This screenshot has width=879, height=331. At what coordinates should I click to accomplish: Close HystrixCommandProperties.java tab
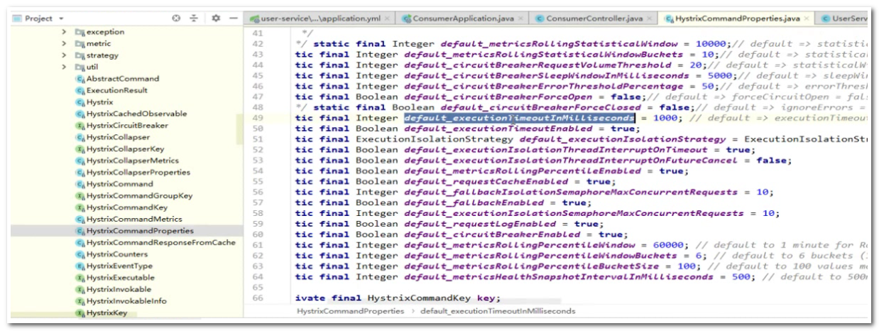(x=808, y=18)
